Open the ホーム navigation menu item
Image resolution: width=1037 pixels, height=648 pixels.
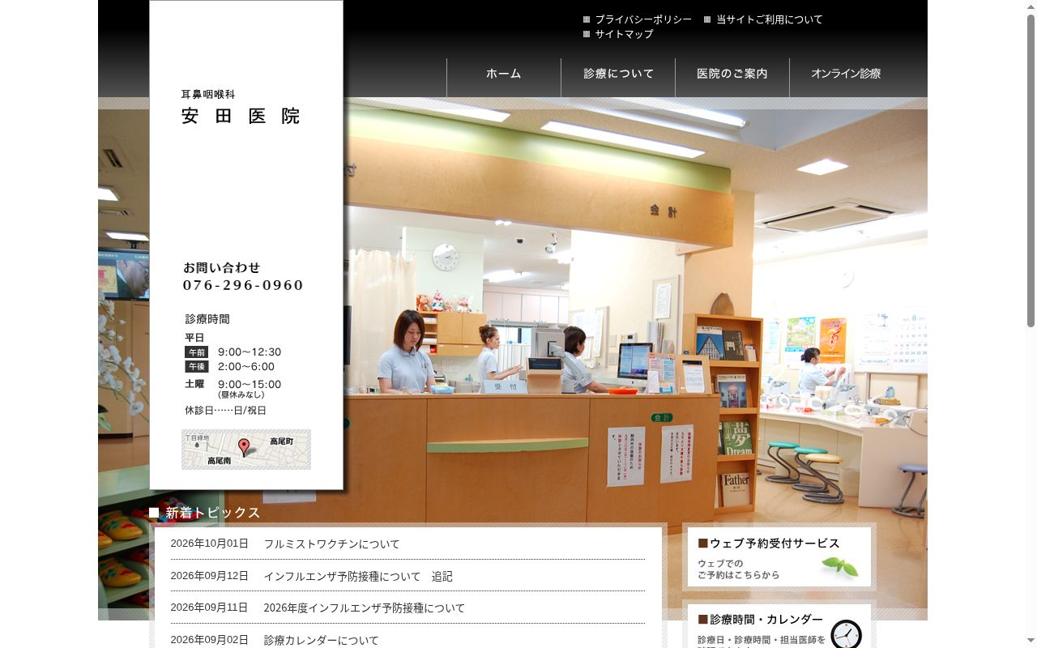[504, 74]
